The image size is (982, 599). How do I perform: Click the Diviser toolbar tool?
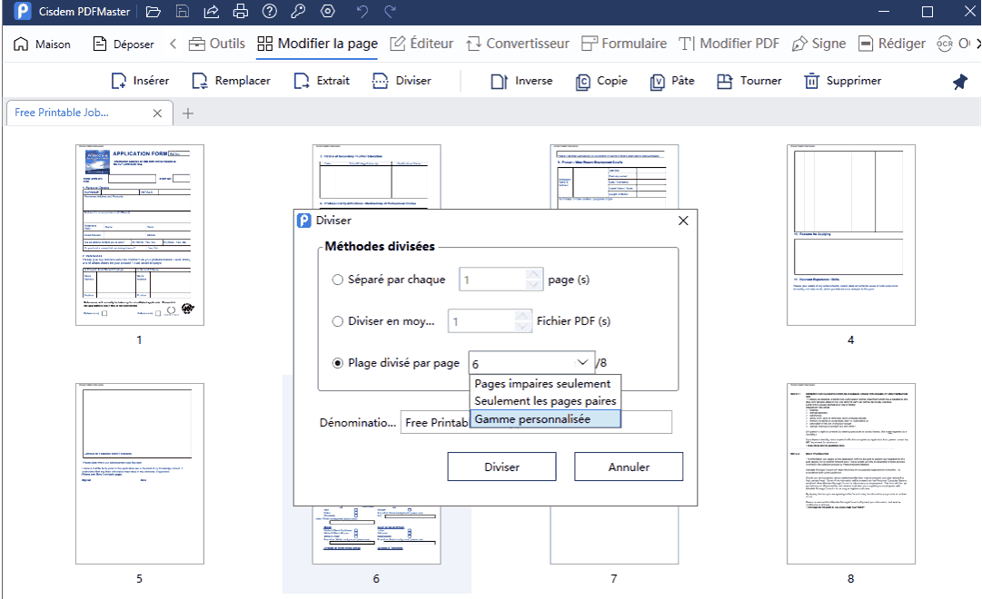pyautogui.click(x=402, y=81)
